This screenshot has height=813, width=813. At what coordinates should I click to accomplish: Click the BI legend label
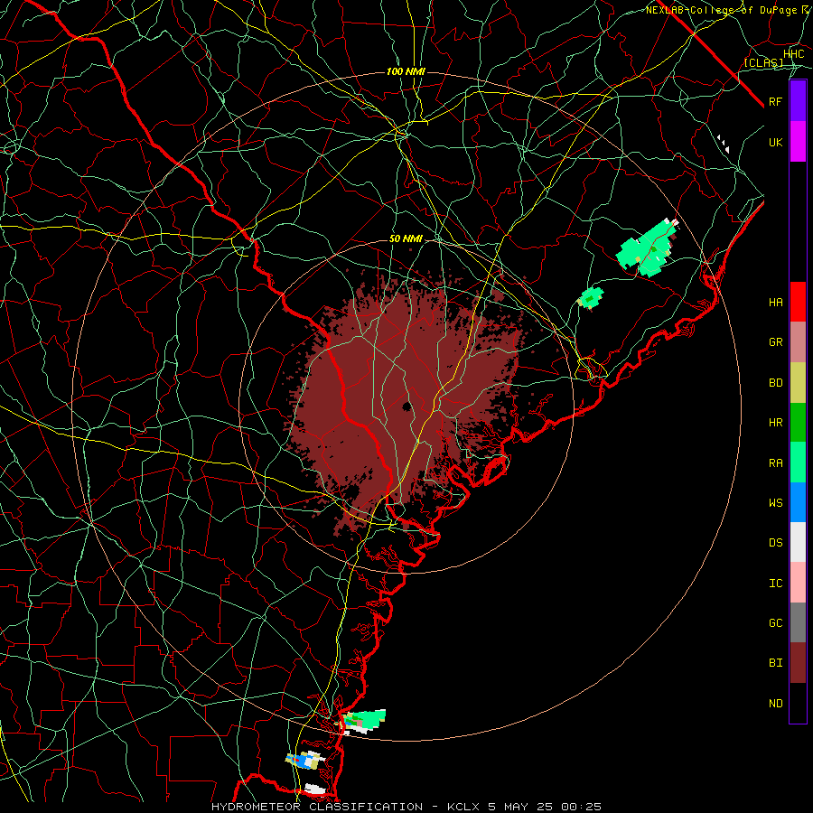tap(775, 663)
